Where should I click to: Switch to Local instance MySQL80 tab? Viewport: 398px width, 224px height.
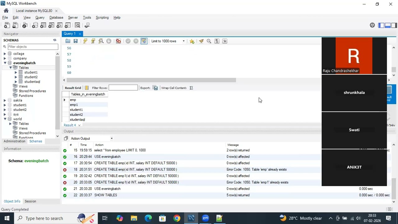tap(34, 11)
